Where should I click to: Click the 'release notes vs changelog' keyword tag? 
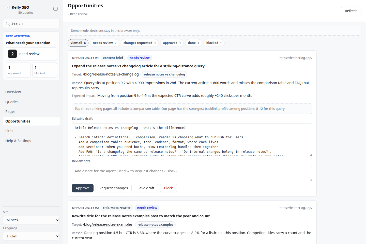[164, 74]
